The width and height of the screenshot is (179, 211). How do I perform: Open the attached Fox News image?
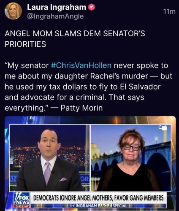click(x=90, y=163)
